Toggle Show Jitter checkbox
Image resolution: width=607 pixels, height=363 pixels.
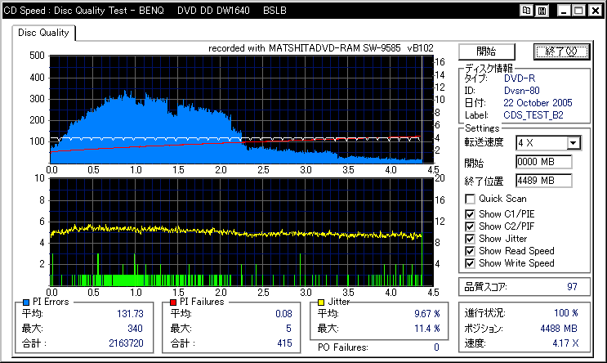click(x=470, y=239)
